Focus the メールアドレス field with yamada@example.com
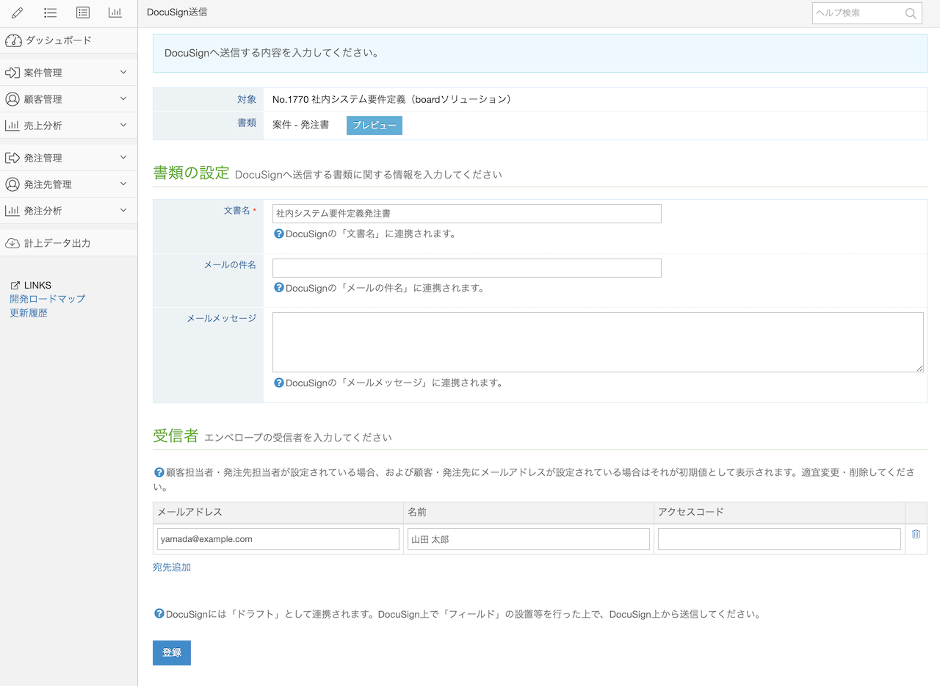Screen dimensions: 940x686 [278, 539]
